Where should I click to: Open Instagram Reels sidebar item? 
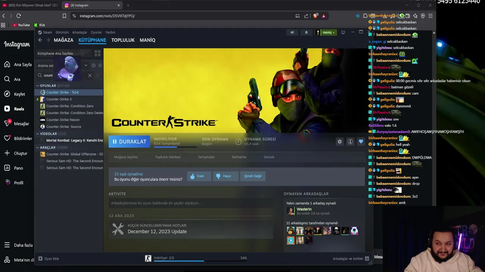14,109
